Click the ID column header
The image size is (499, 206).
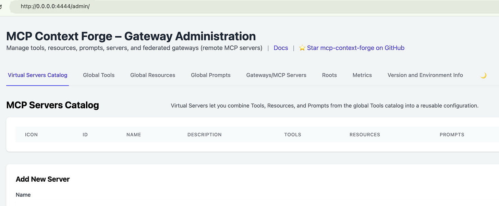pyautogui.click(x=85, y=135)
